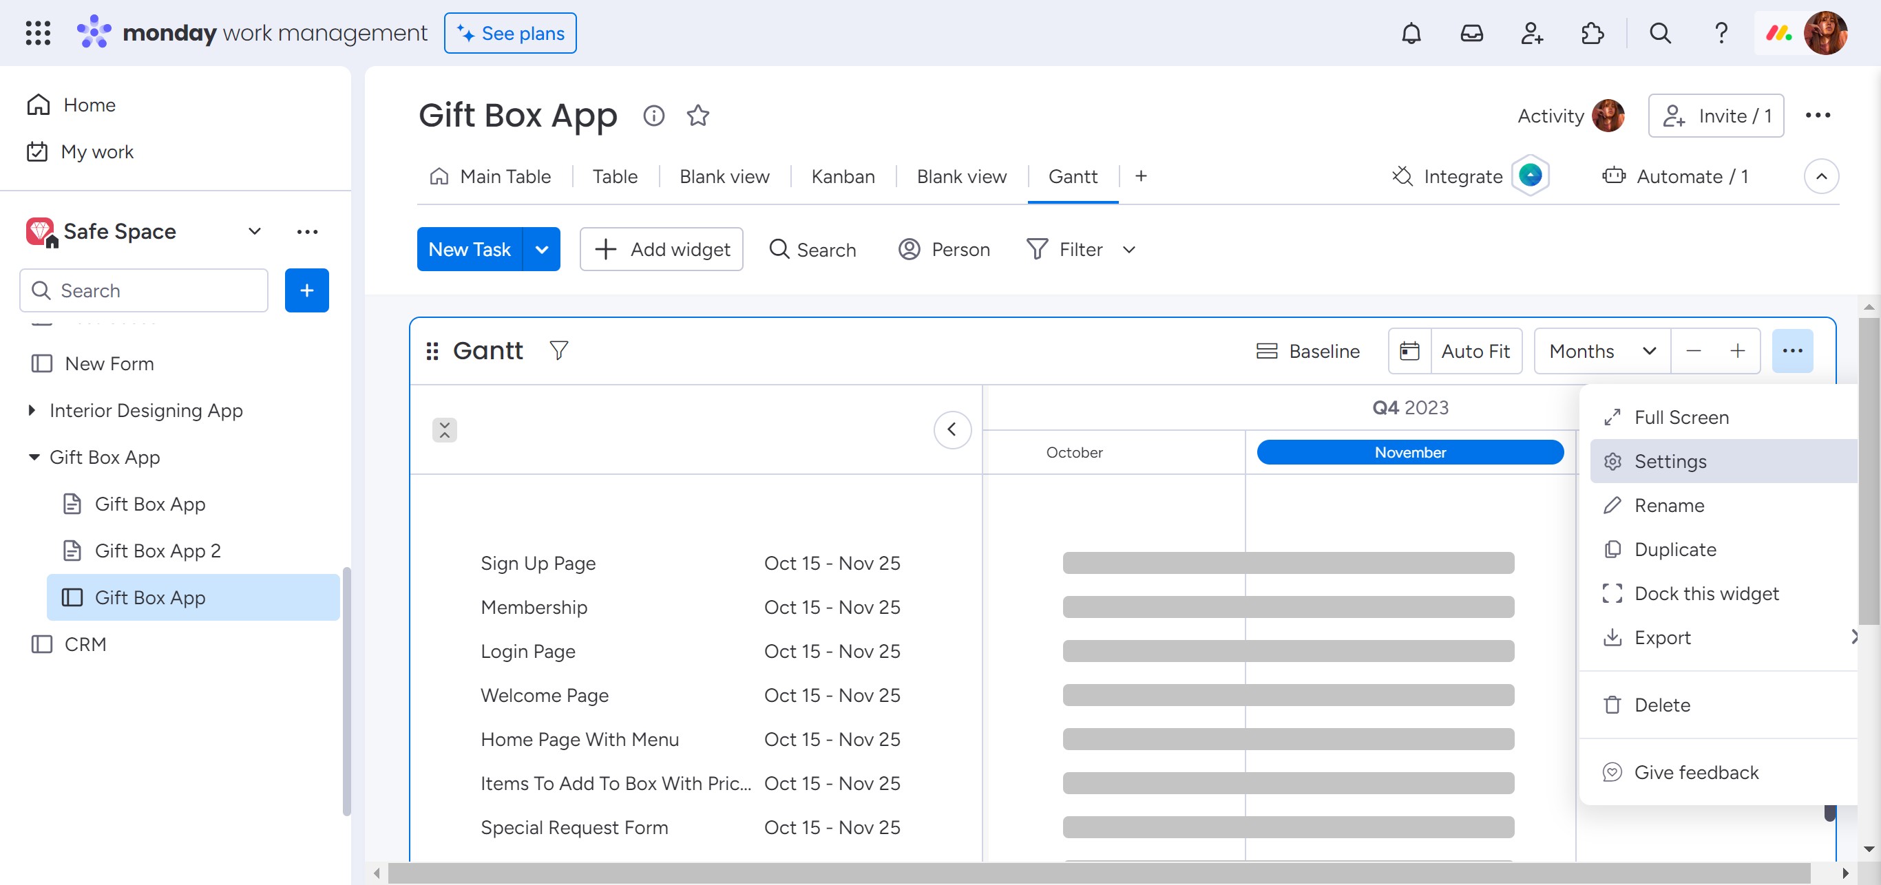Switch to the Kanban view tab
The image size is (1881, 885).
(843, 177)
